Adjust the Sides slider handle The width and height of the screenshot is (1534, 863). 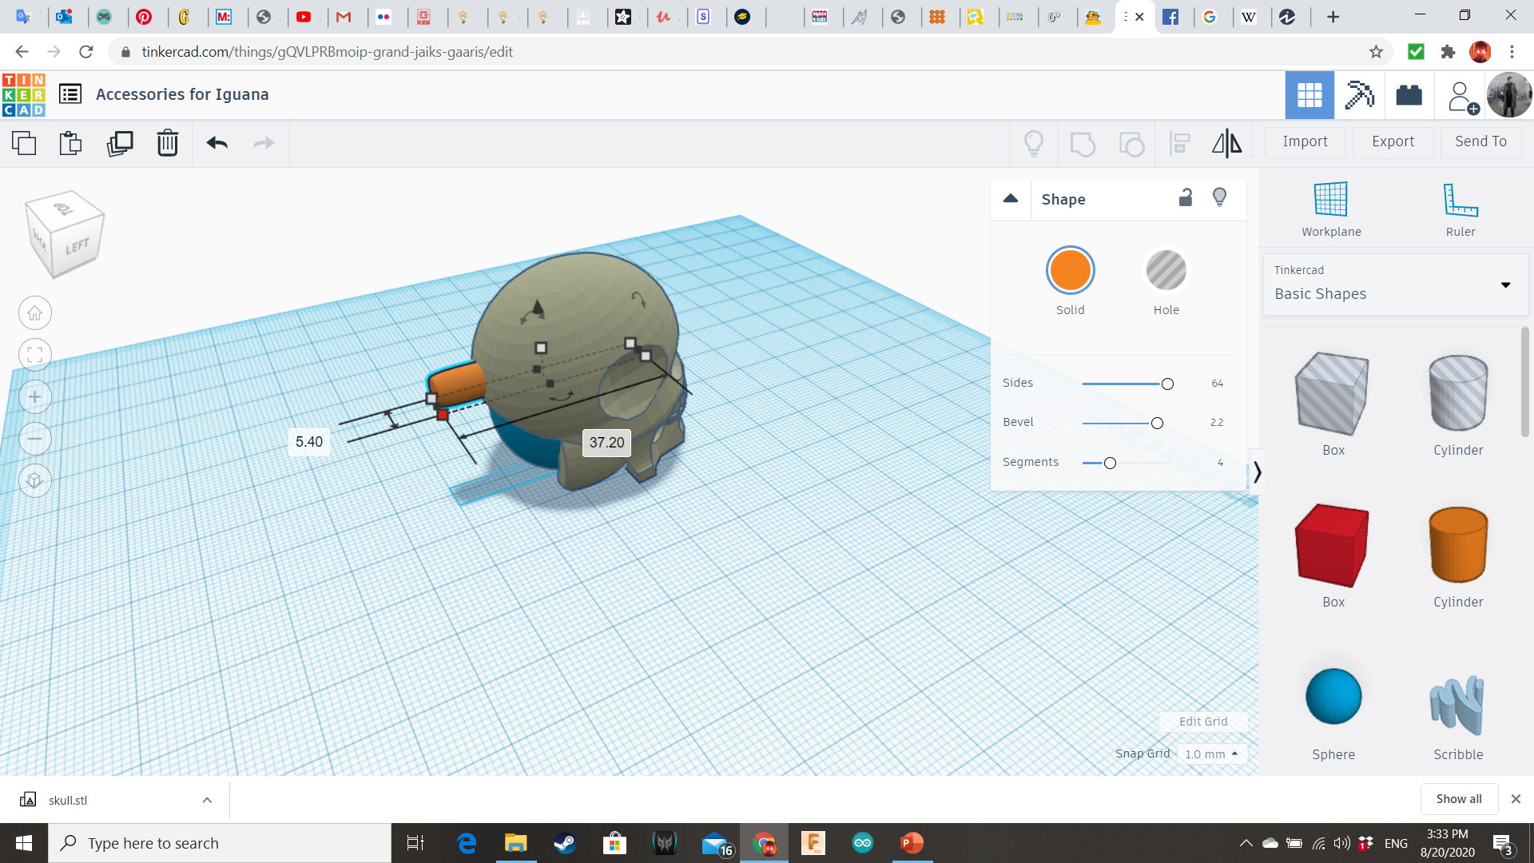1167,384
